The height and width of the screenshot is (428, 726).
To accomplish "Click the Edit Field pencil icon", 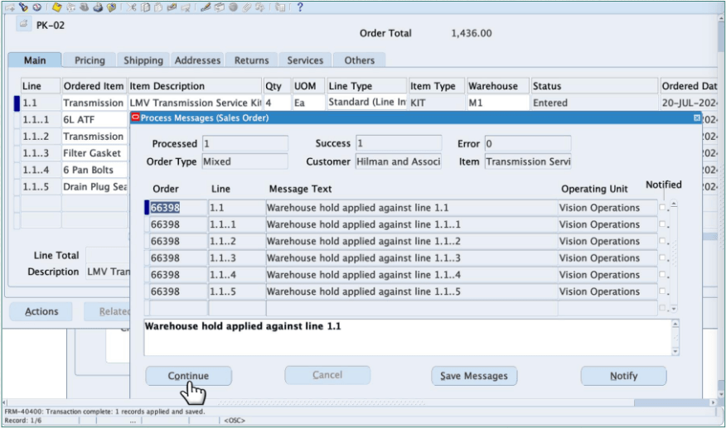I will pos(206,7).
